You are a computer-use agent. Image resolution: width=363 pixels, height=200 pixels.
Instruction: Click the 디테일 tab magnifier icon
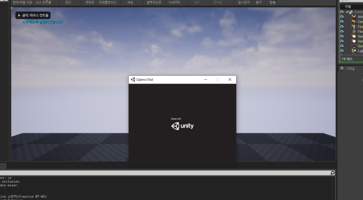tap(342, 69)
